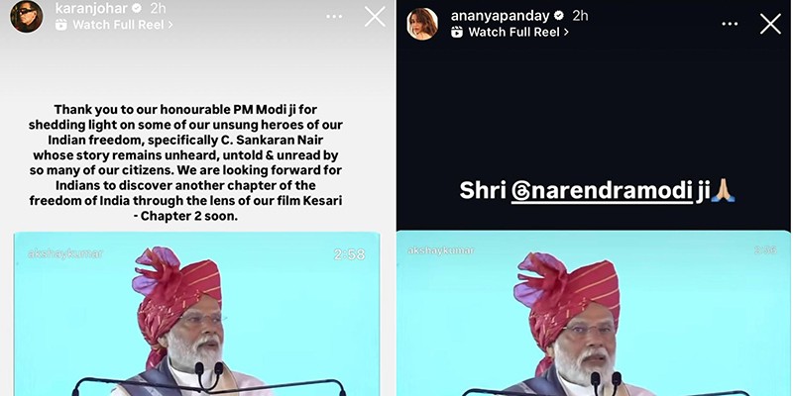This screenshot has width=793, height=396.
Task: Click the reel icon in ananyapanday's story
Action: [x=457, y=32]
